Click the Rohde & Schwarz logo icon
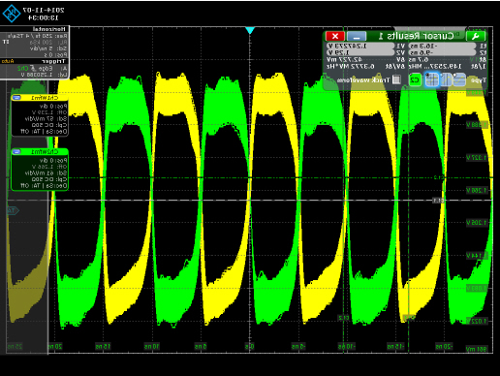Viewport: 500px width, 376px height. (12, 14)
